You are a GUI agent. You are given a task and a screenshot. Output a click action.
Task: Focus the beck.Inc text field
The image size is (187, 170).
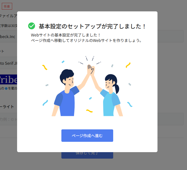pos(9,36)
